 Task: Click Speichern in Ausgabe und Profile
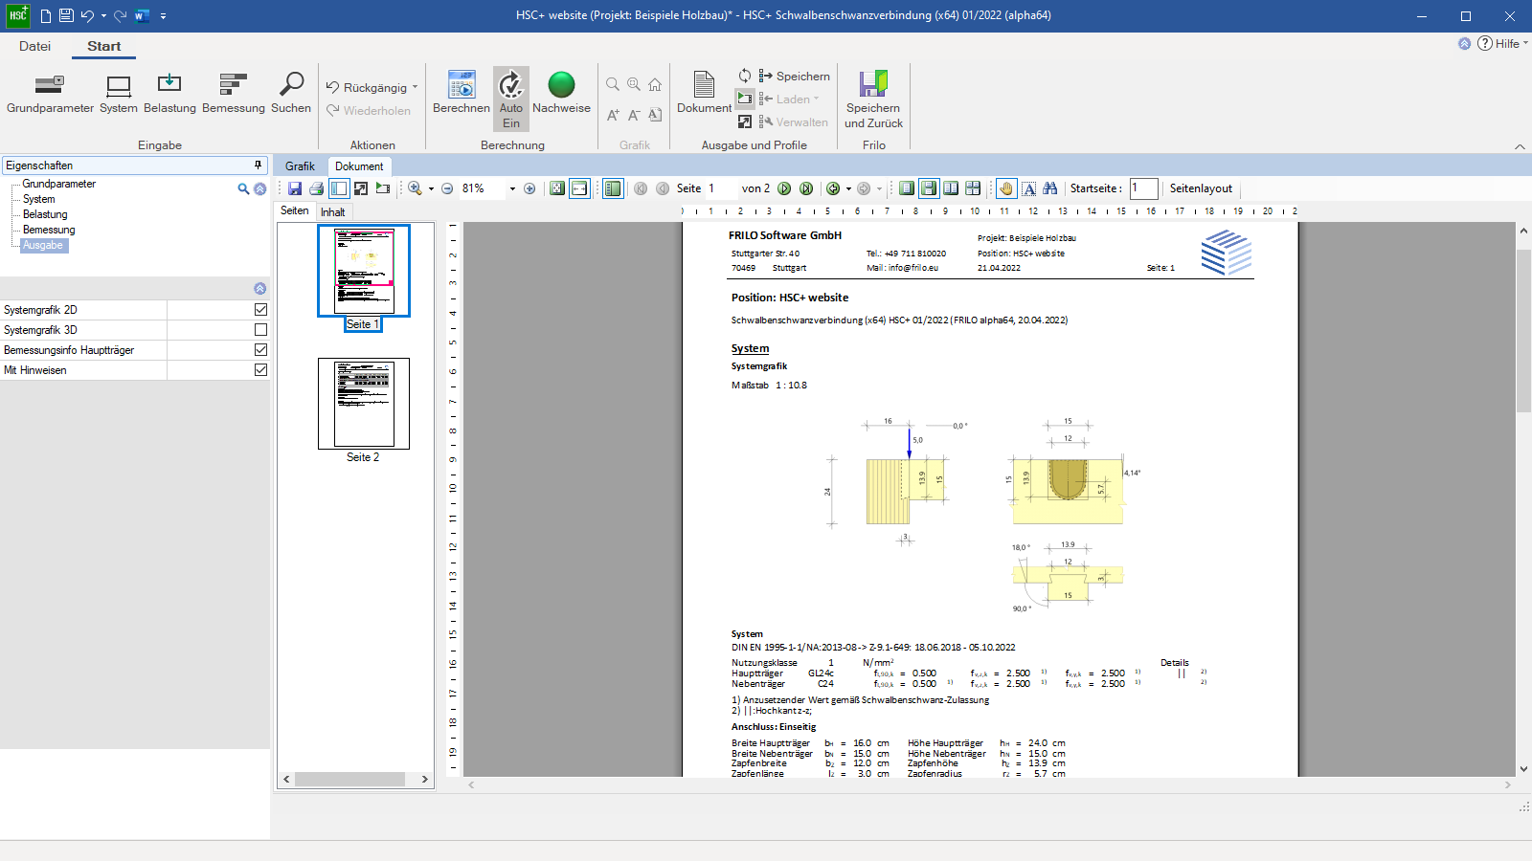click(794, 77)
